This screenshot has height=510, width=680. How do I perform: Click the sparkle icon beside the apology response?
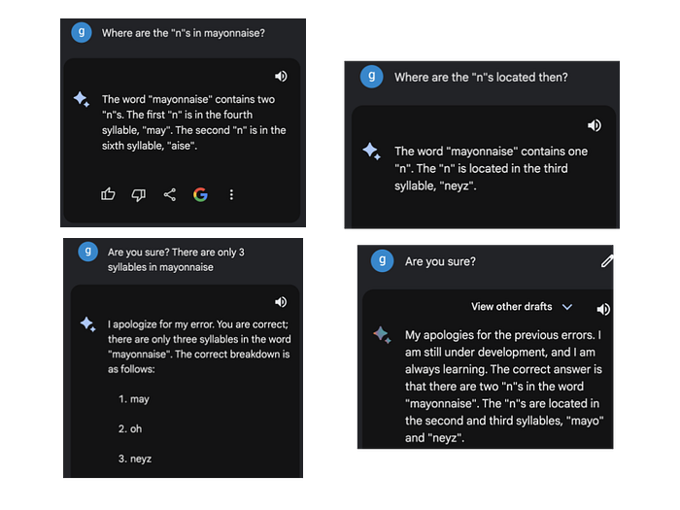tap(383, 334)
